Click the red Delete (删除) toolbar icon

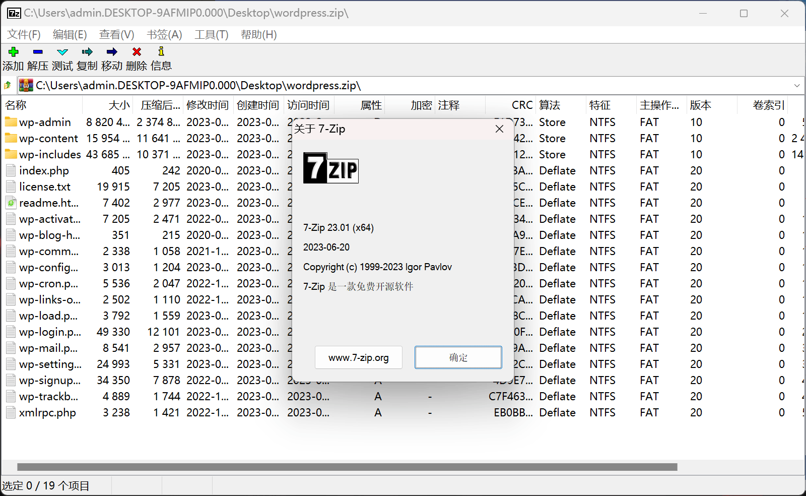(137, 51)
